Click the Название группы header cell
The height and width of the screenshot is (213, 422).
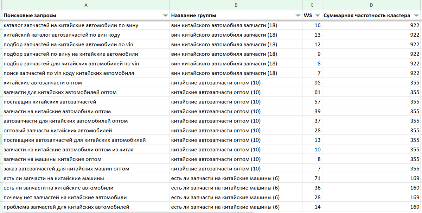click(x=236, y=15)
